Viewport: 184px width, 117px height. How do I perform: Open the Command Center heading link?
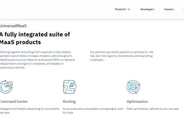pos(14,102)
